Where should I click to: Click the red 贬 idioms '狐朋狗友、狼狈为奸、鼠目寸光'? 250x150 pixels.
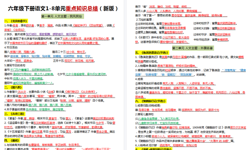(x=200, y=110)
